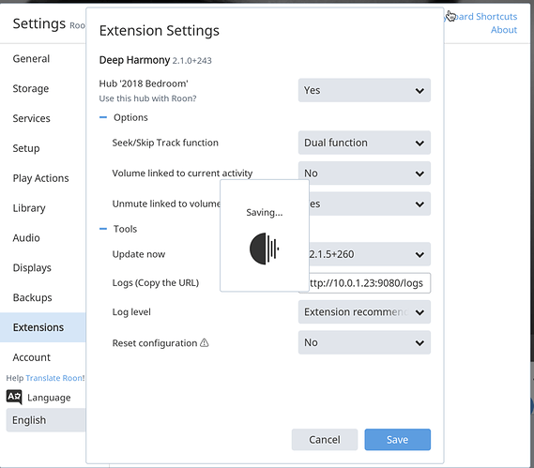Open General settings tab

pos(43,58)
